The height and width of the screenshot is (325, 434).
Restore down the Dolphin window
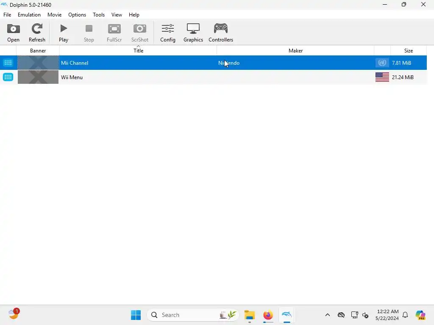point(404,4)
